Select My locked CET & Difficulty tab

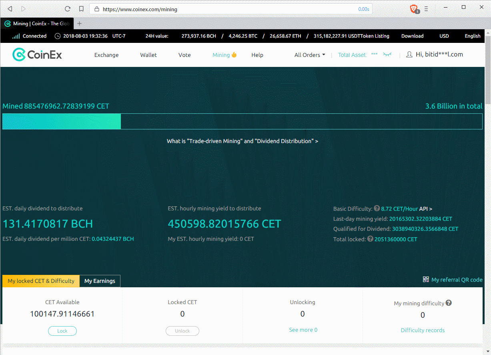[x=41, y=281]
